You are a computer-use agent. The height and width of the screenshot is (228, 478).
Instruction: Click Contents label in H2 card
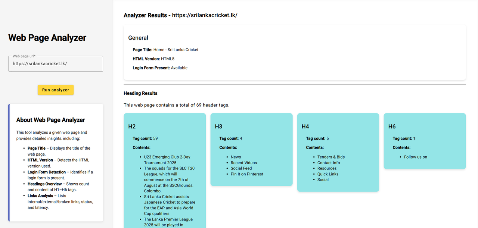tap(142, 147)
